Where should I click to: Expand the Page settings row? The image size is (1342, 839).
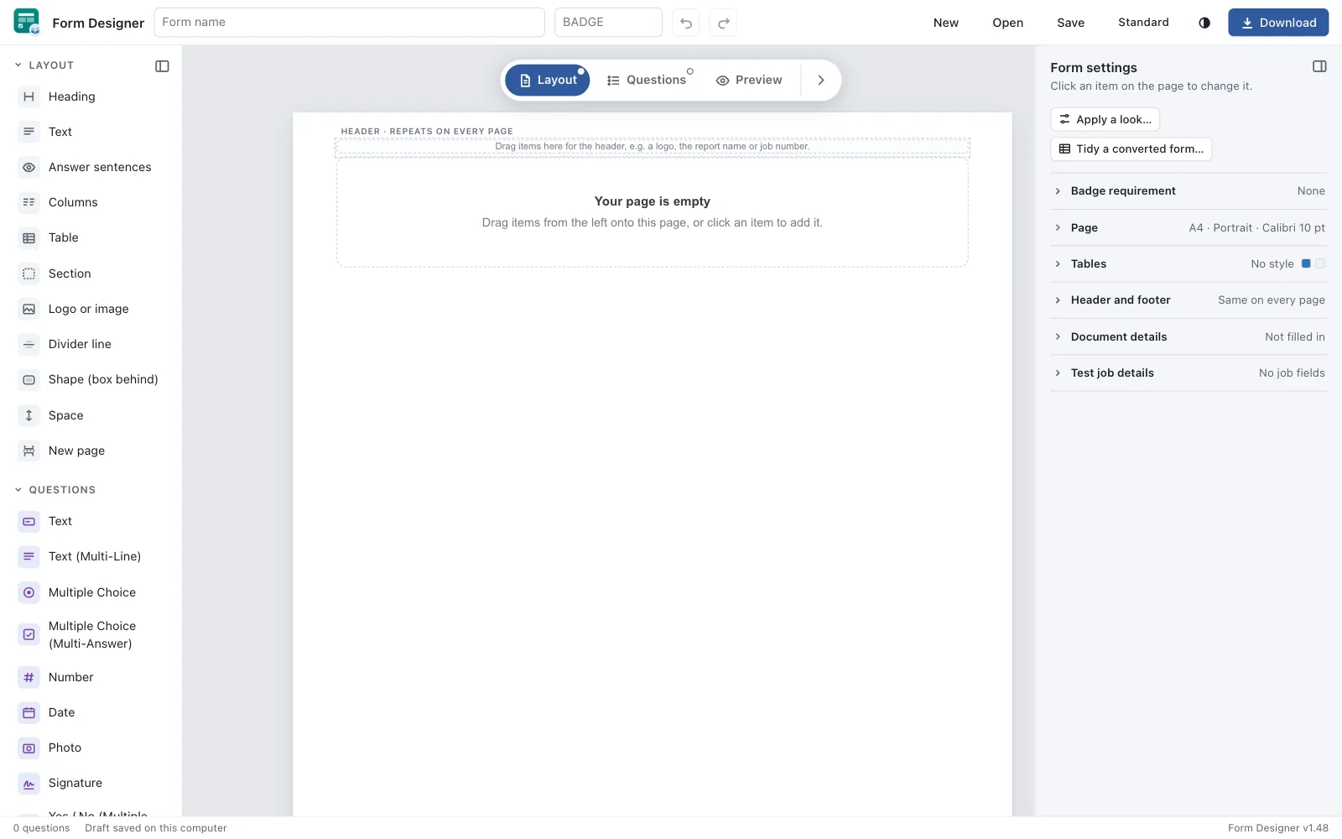(x=1188, y=227)
